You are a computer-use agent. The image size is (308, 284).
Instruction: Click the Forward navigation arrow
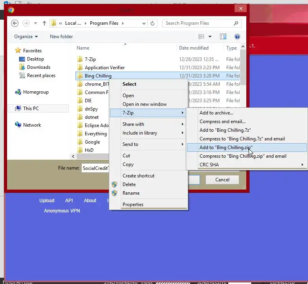coord(26,23)
